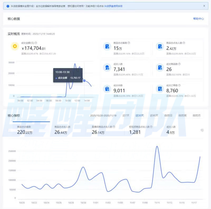The height and width of the screenshot is (209, 211).
Task: Select the 直播间商品点击人数 26.14万 metric
Action: click(103, 130)
